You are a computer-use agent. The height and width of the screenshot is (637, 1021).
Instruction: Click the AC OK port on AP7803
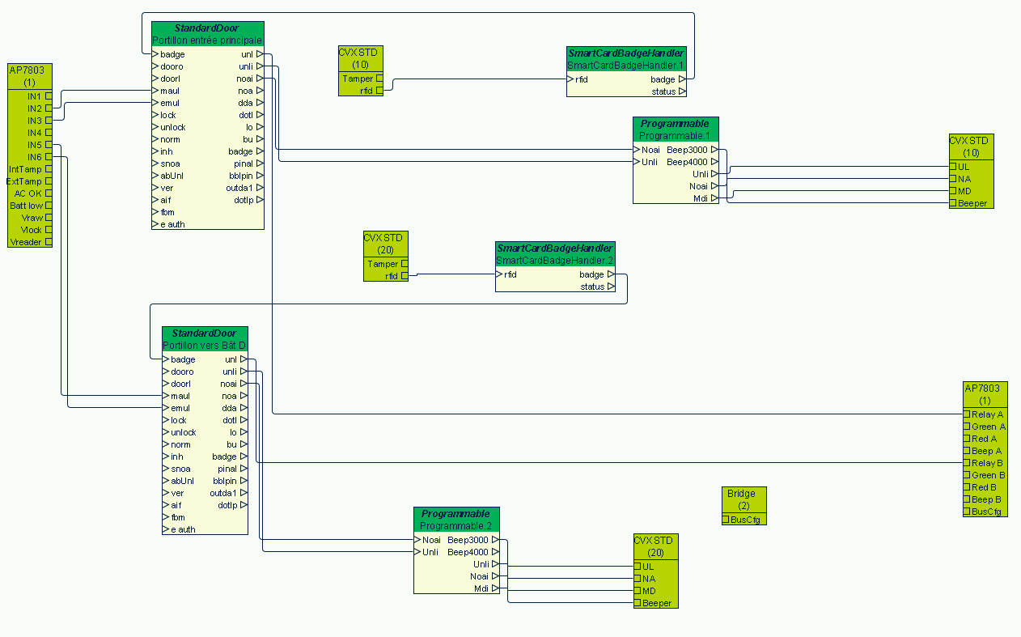[x=49, y=193]
